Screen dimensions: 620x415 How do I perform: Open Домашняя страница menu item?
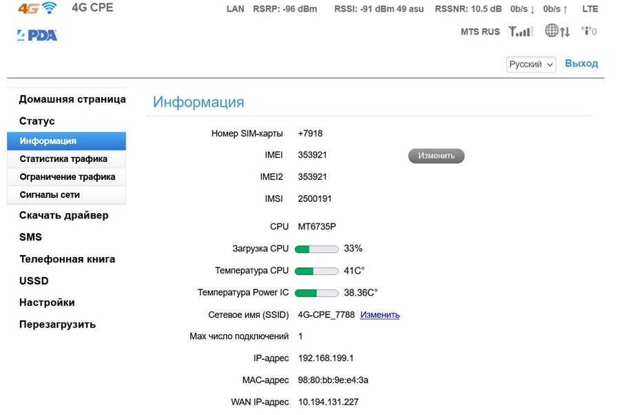pos(72,99)
